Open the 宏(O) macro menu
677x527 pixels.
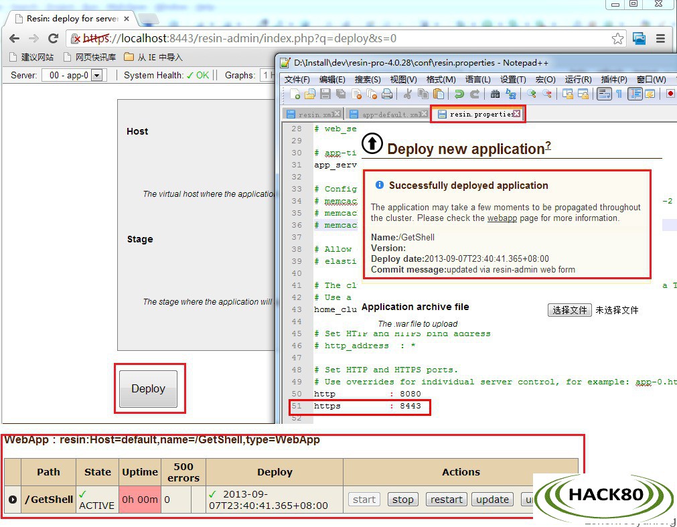coord(545,80)
